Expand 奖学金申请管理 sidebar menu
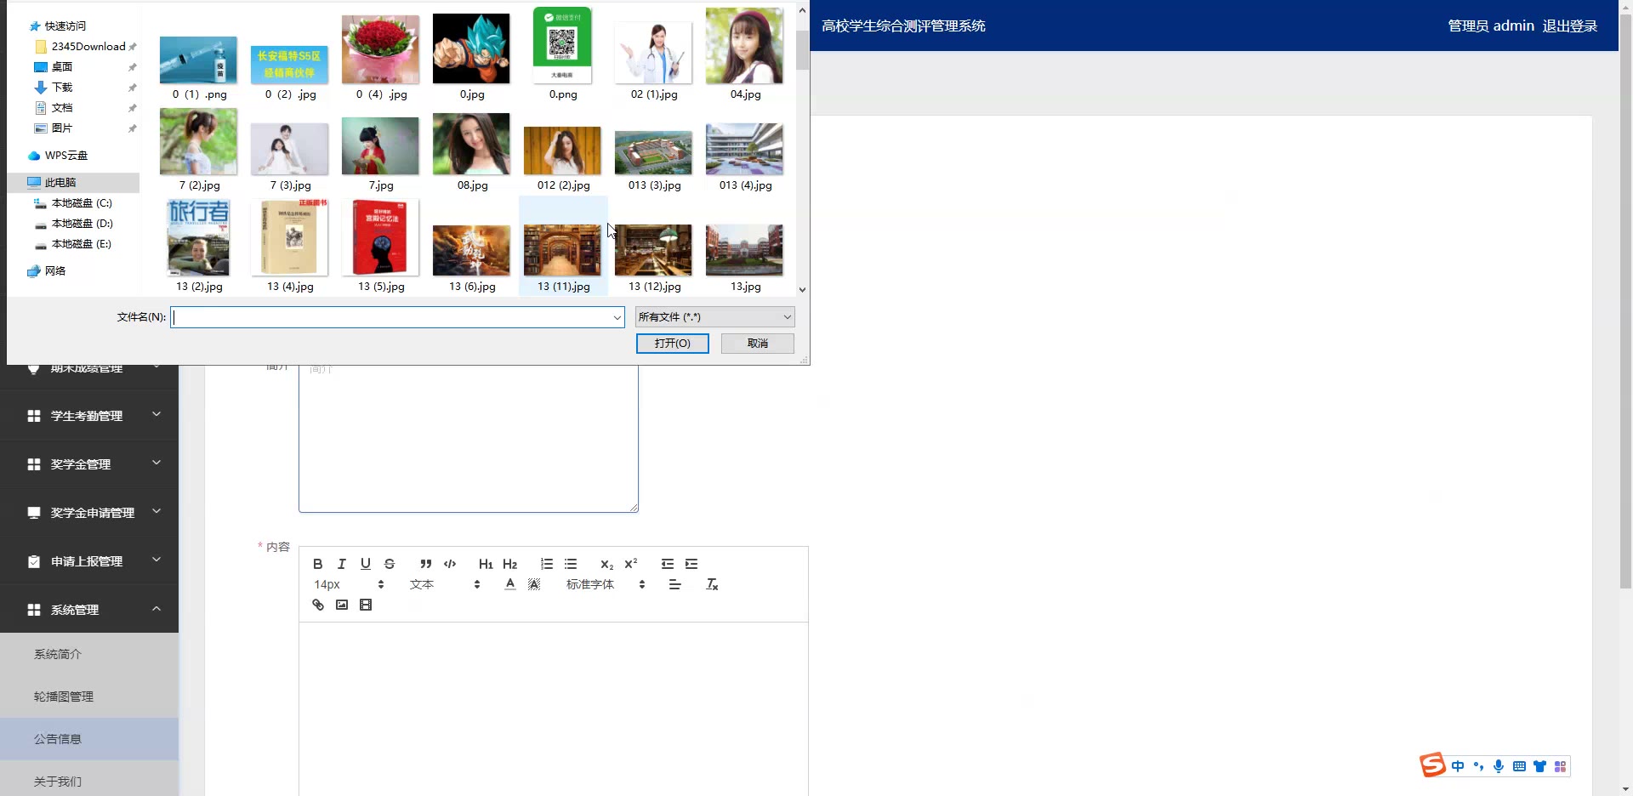This screenshot has width=1633, height=796. click(89, 513)
